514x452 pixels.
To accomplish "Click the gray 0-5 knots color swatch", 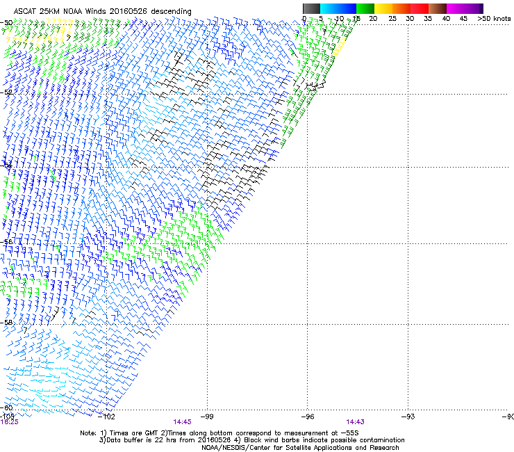I will [x=311, y=8].
